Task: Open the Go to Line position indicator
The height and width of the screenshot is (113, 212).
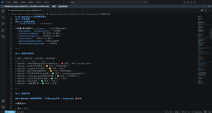Action: point(169,112)
